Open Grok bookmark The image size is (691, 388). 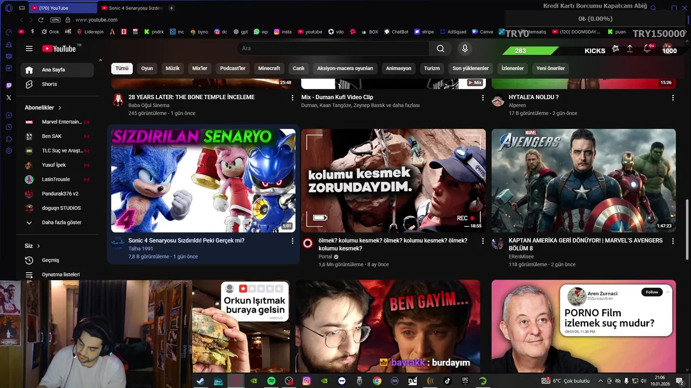[50, 32]
